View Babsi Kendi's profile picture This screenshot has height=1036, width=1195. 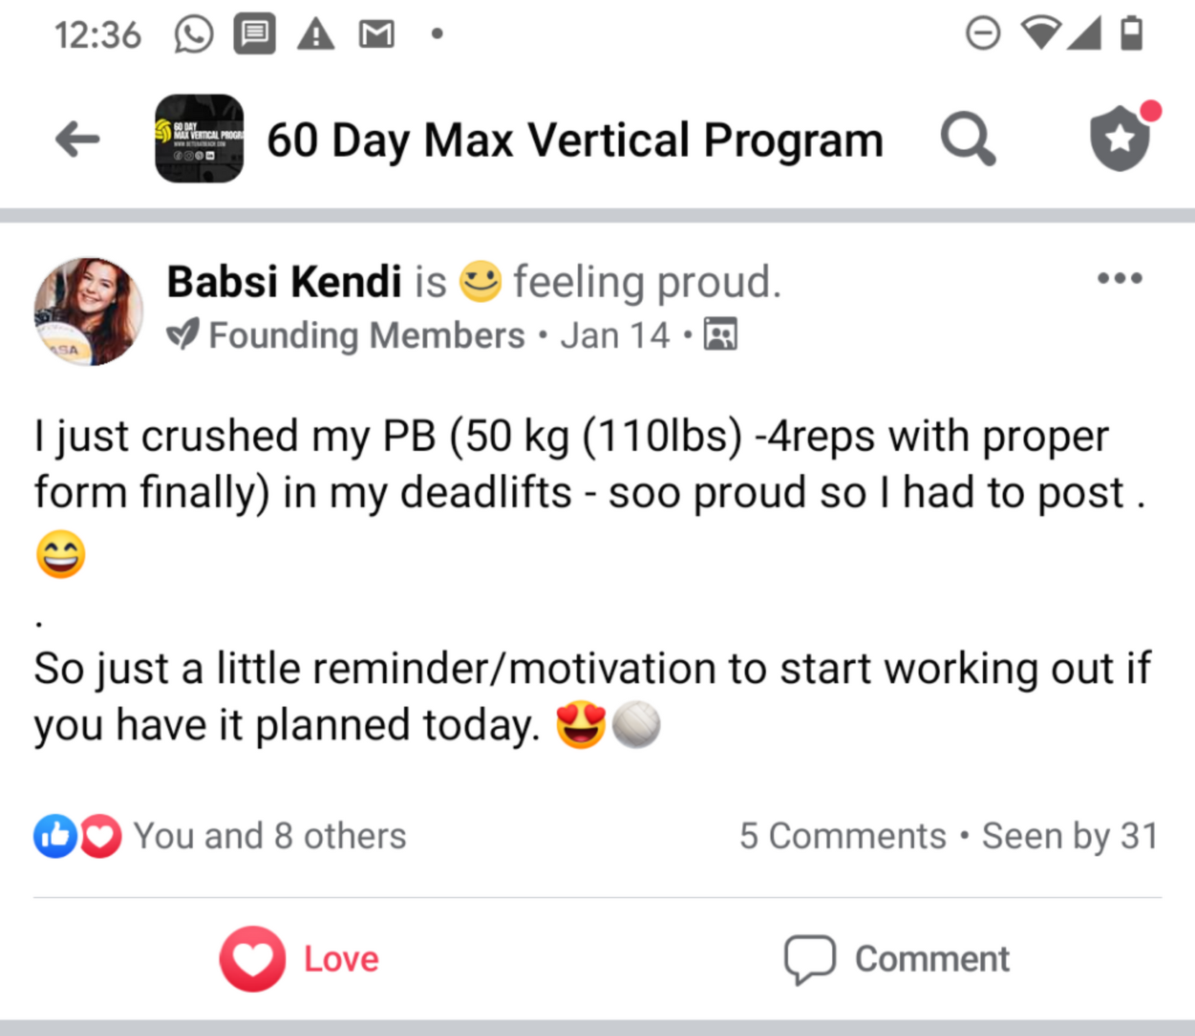[88, 311]
